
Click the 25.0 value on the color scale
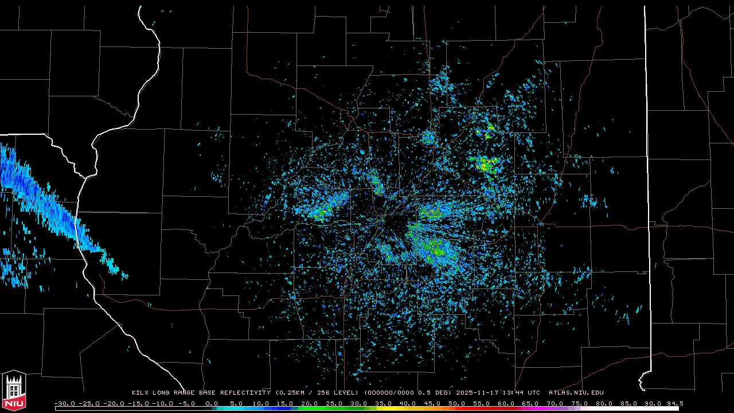(x=334, y=403)
